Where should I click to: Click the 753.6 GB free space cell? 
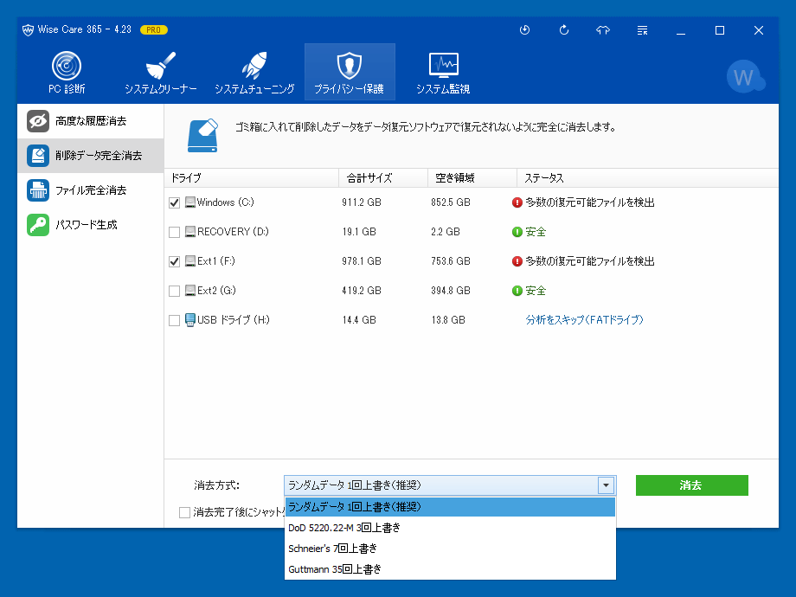[450, 261]
